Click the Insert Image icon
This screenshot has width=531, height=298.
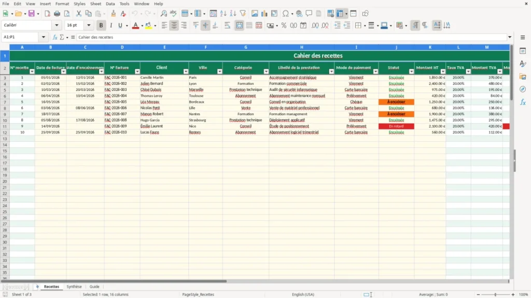click(x=255, y=13)
